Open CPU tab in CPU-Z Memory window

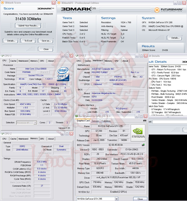pos(4,139)
